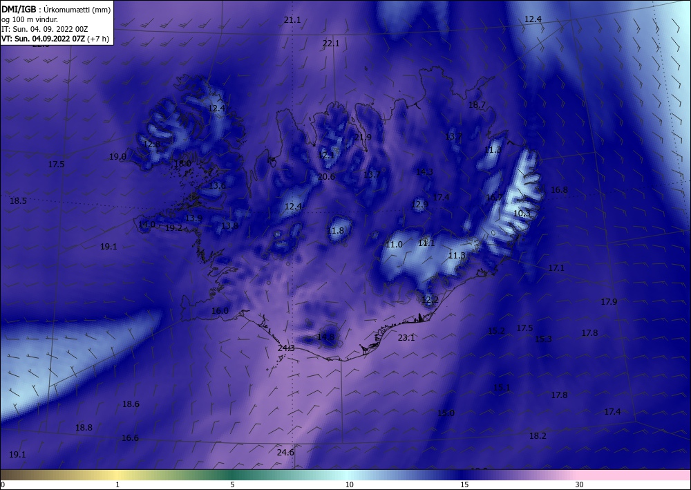
Task: Click the 24.6 value label
Action: pos(285,453)
